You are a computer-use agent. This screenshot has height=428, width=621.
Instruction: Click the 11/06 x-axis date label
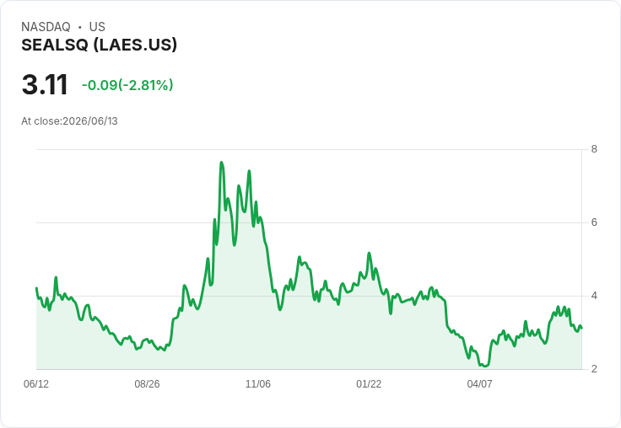[258, 383]
